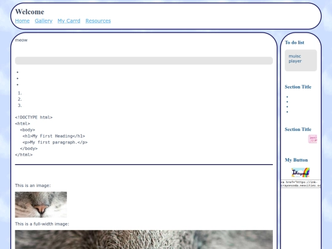
Task: Click the small cat nose image
Action: click(x=41, y=205)
